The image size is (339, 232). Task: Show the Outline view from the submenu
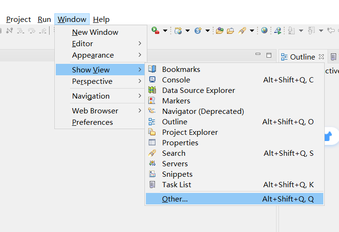235,122
